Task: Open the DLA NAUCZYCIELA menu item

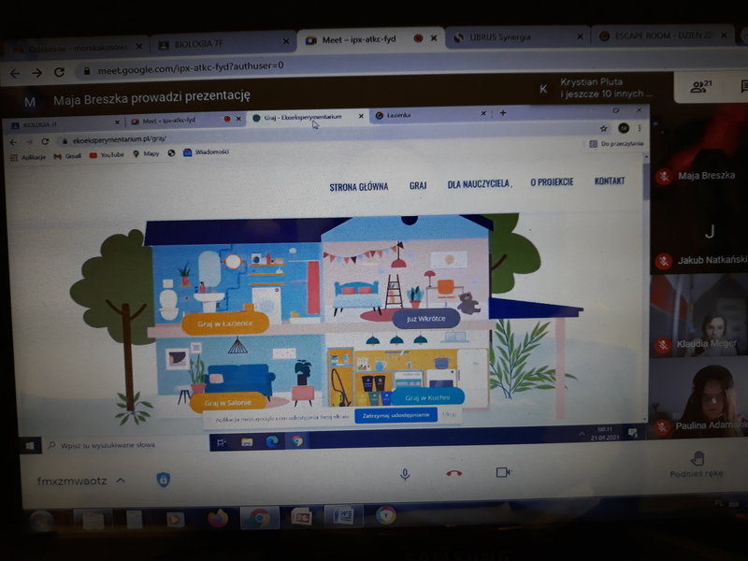Action: coord(479,184)
